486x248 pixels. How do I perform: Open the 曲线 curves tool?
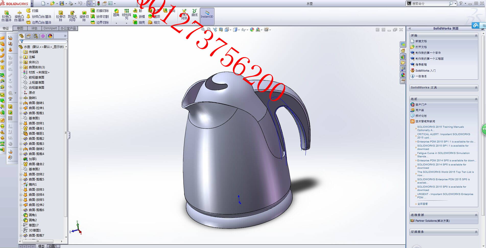tap(195, 13)
